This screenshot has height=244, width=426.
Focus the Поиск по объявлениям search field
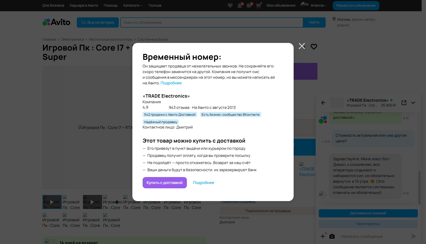click(x=212, y=22)
